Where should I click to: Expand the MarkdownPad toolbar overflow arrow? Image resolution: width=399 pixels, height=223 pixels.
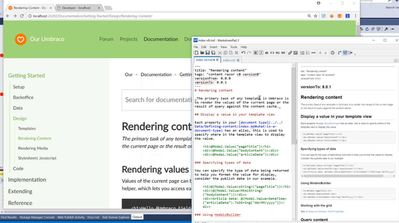(x=355, y=53)
